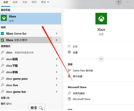Click the user avatar T icon
The width and height of the screenshot is (134, 111).
[119, 2]
